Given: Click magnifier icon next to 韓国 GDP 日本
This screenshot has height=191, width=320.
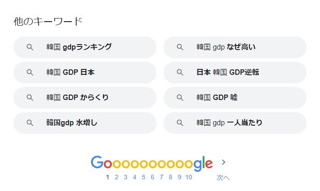Looking at the screenshot, I should pos(30,73).
